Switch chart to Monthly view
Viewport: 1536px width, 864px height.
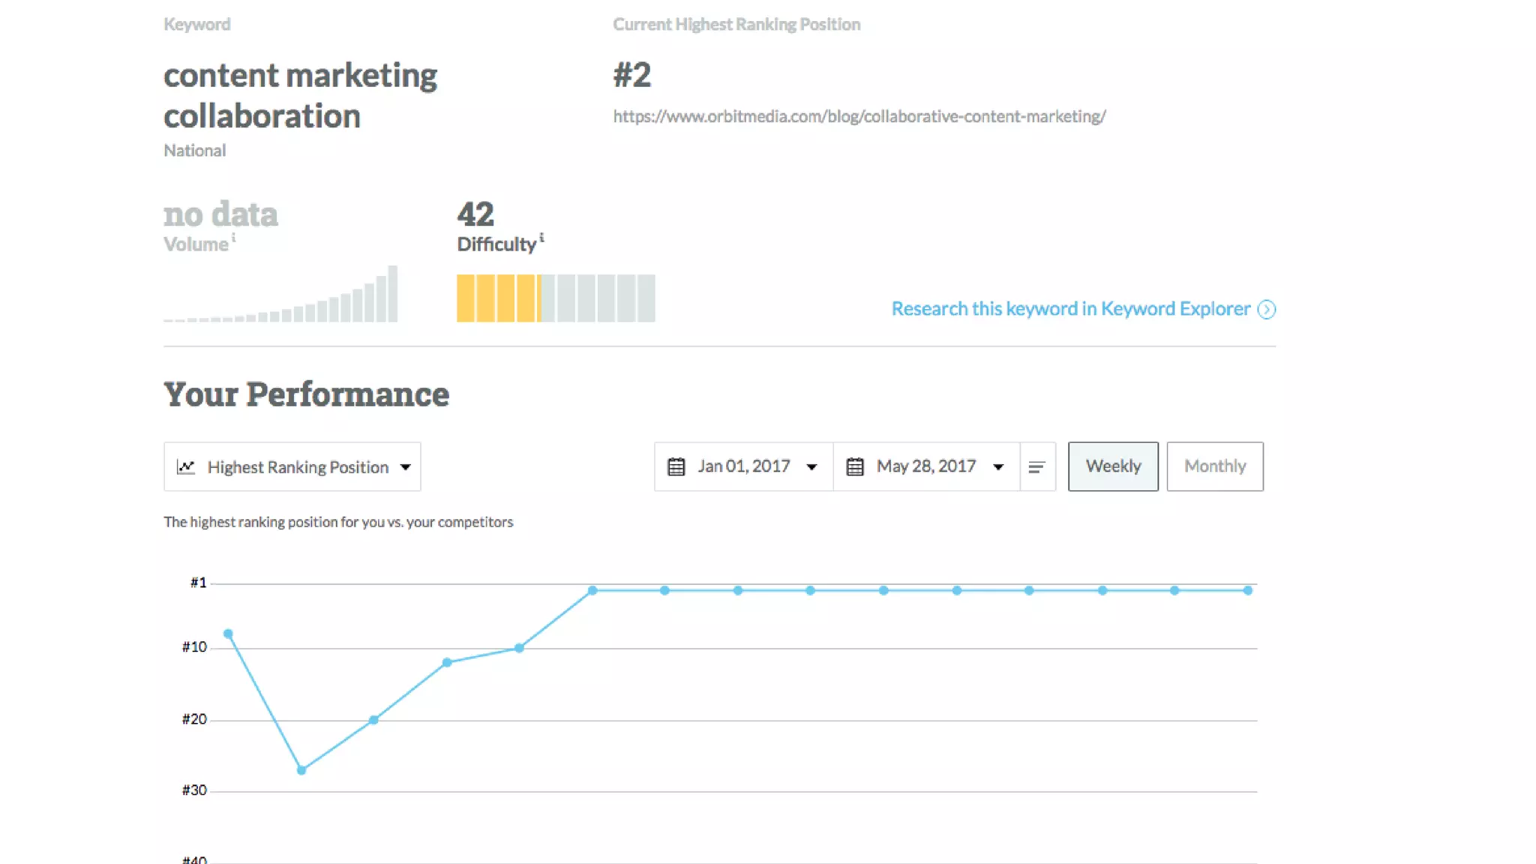point(1214,466)
